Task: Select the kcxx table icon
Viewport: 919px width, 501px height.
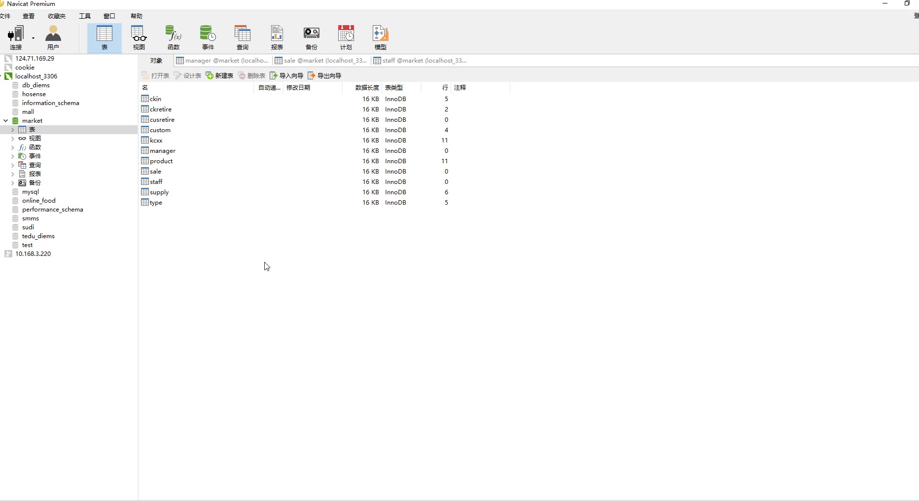Action: (145, 140)
